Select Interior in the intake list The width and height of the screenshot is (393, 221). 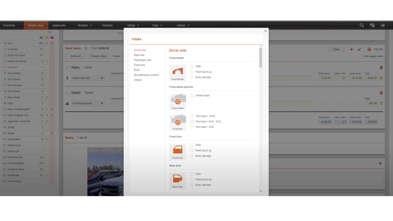[138, 80]
